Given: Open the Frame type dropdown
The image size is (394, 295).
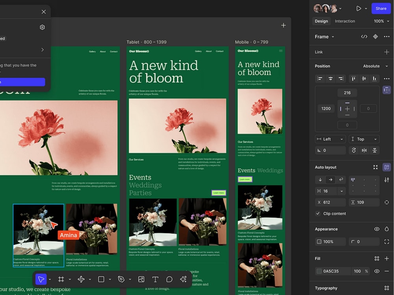Looking at the screenshot, I should 324,37.
